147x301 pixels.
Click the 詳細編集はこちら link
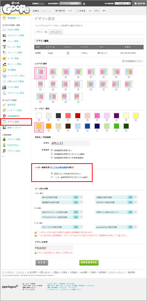click(x=132, y=61)
